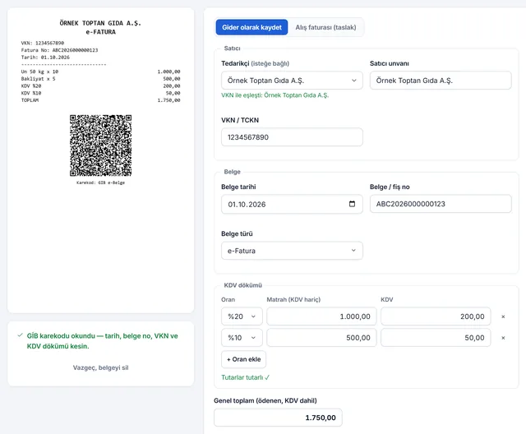Click the 'TOPLAM' line on receipt
This screenshot has width=526, height=434.
(x=100, y=100)
